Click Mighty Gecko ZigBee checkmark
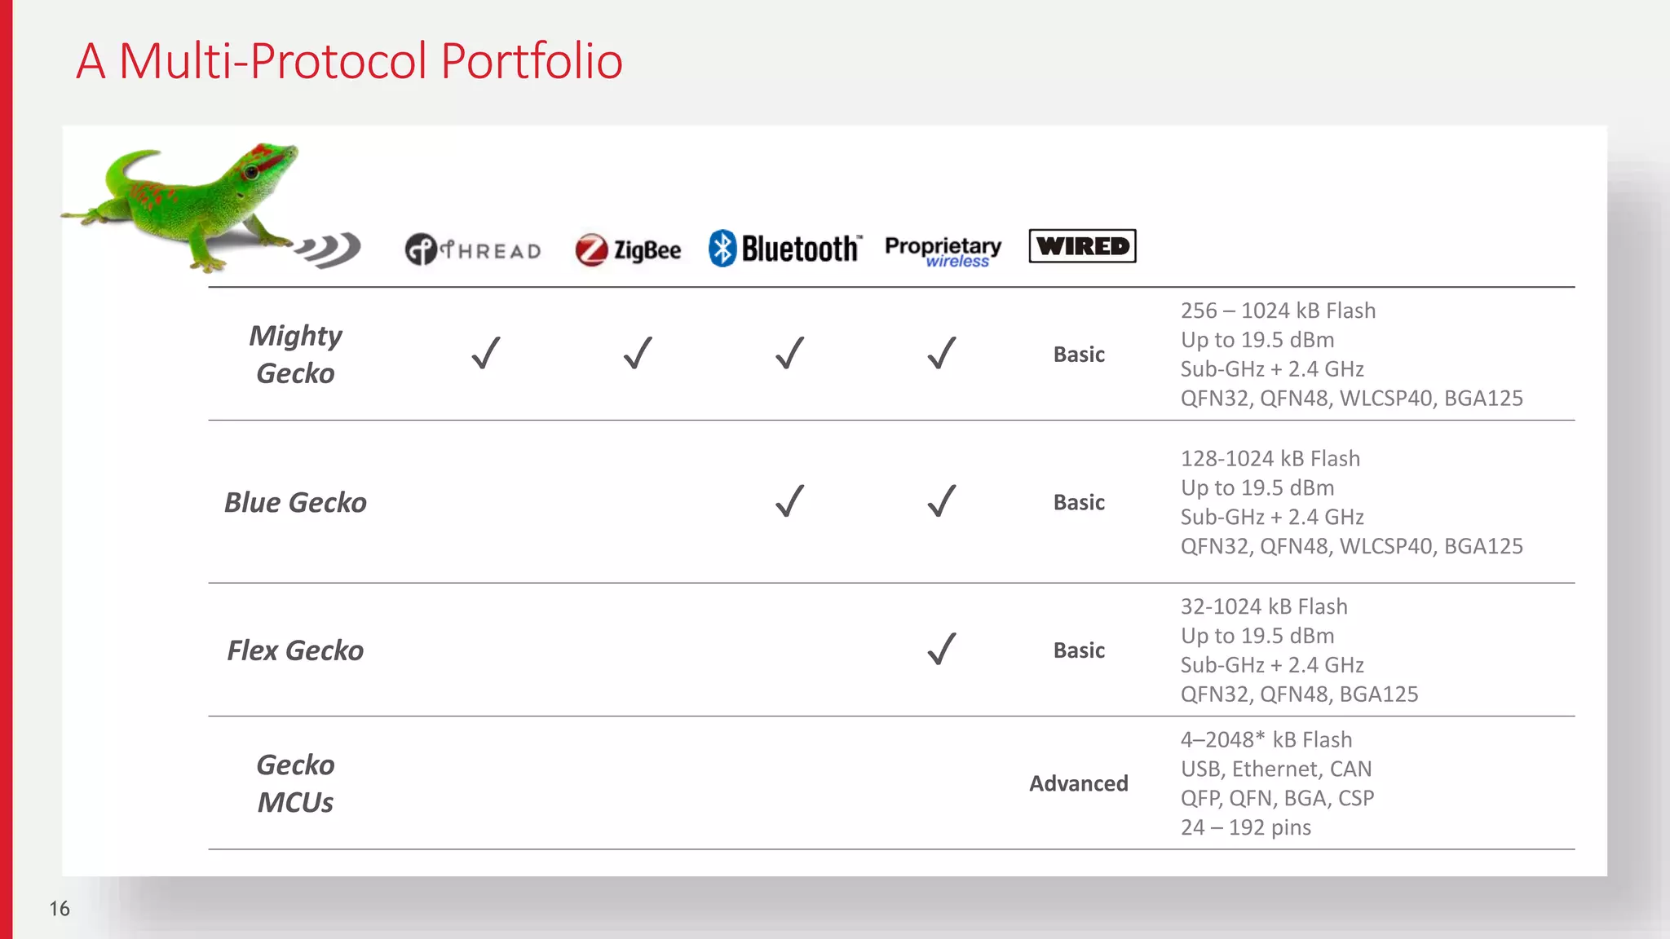Screen dimensions: 1670x939 tap(638, 353)
